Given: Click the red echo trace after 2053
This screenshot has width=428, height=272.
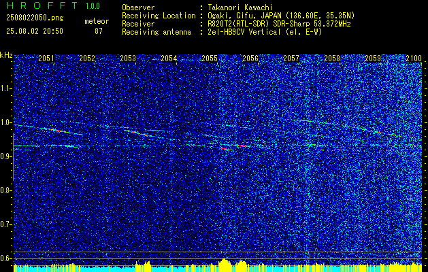Looking at the screenshot, I should point(138,133).
